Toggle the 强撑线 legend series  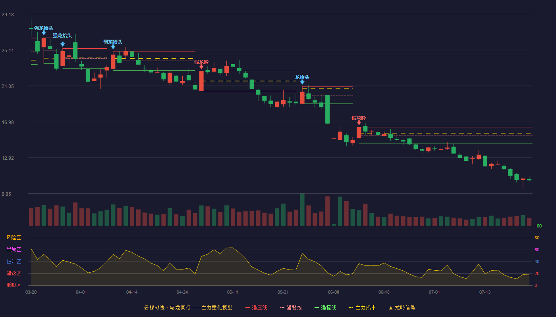[325, 307]
